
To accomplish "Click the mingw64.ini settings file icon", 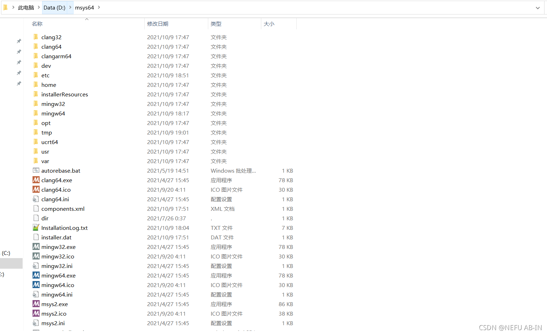I will [36, 294].
